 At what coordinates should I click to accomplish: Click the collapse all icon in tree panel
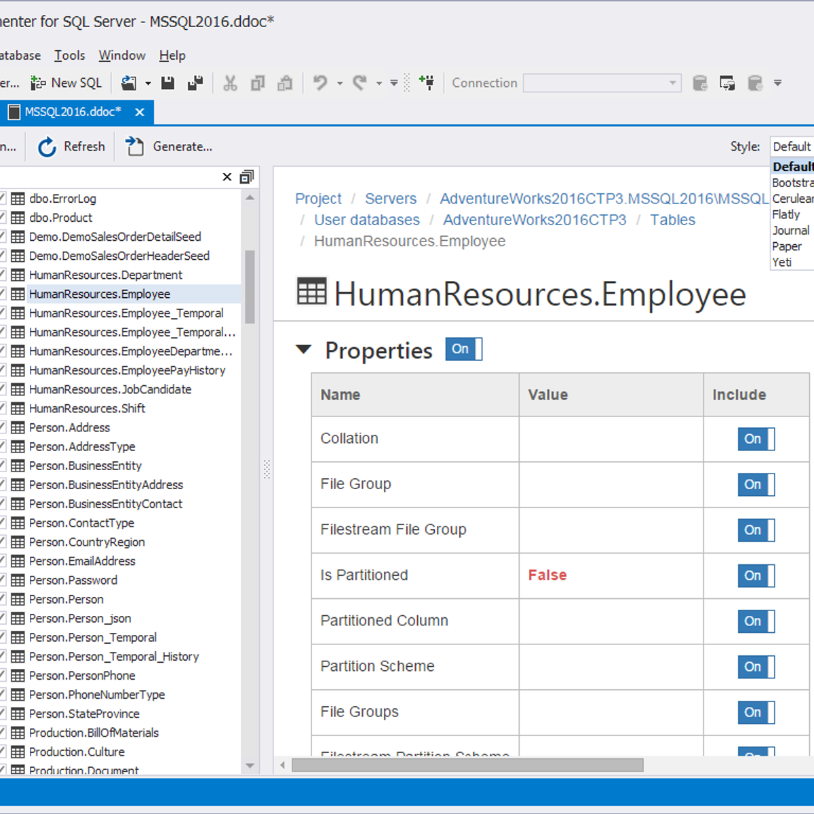[x=247, y=177]
